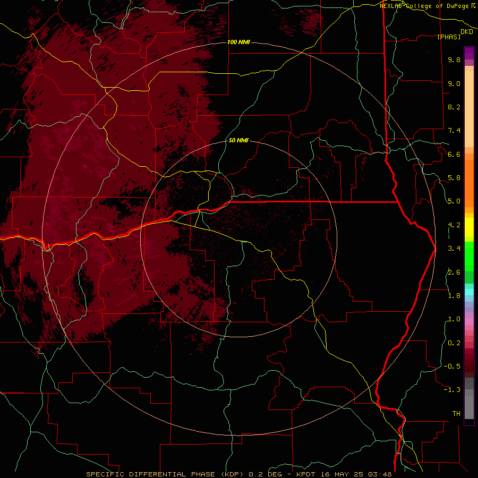This screenshot has width=478, height=478.
Task: Click the "[PHAS]" legend header
Action: coord(449,37)
